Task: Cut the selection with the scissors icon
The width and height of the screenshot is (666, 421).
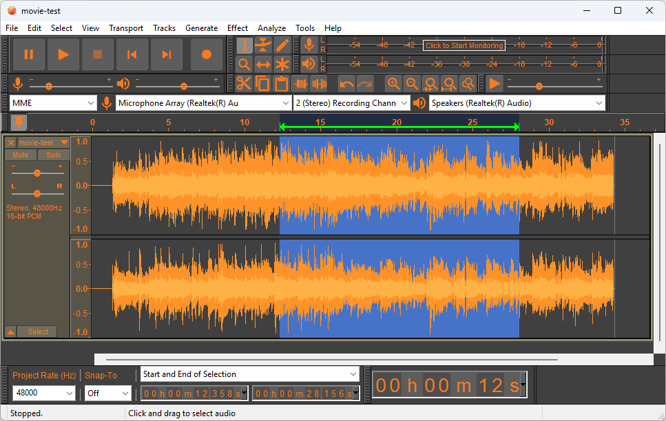Action: (244, 84)
